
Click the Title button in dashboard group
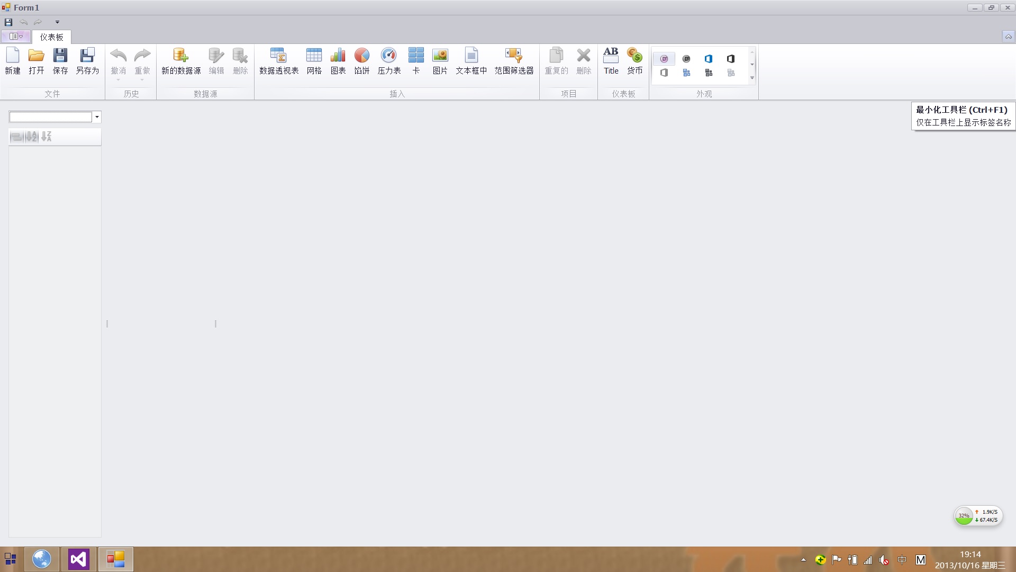611,61
